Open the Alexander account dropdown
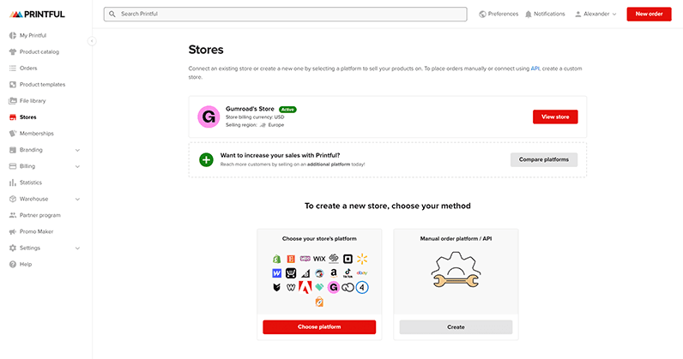Screen dimensions: 683x359 595,14
